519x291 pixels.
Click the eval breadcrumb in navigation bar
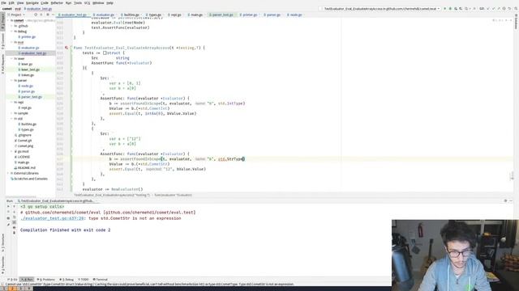click(18, 9)
